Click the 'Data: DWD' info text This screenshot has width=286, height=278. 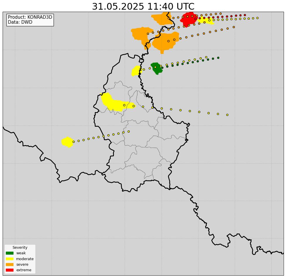[x=20, y=22]
